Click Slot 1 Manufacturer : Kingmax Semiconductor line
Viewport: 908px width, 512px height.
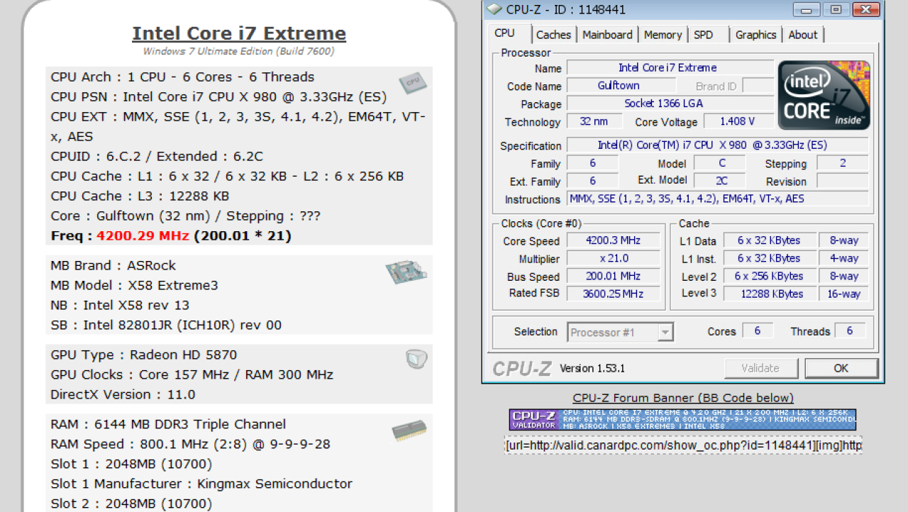pos(201,484)
